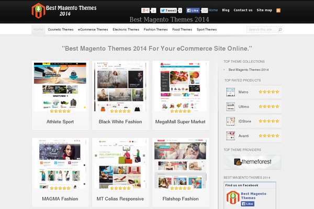Click the Ultimo product name
Viewport: 314px width, 209px height.
coord(243,107)
